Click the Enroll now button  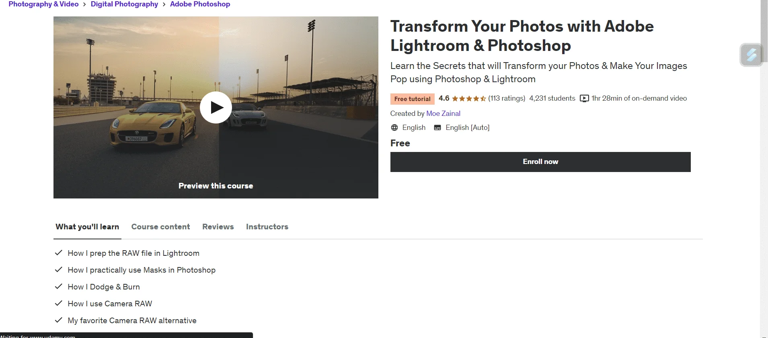(540, 162)
